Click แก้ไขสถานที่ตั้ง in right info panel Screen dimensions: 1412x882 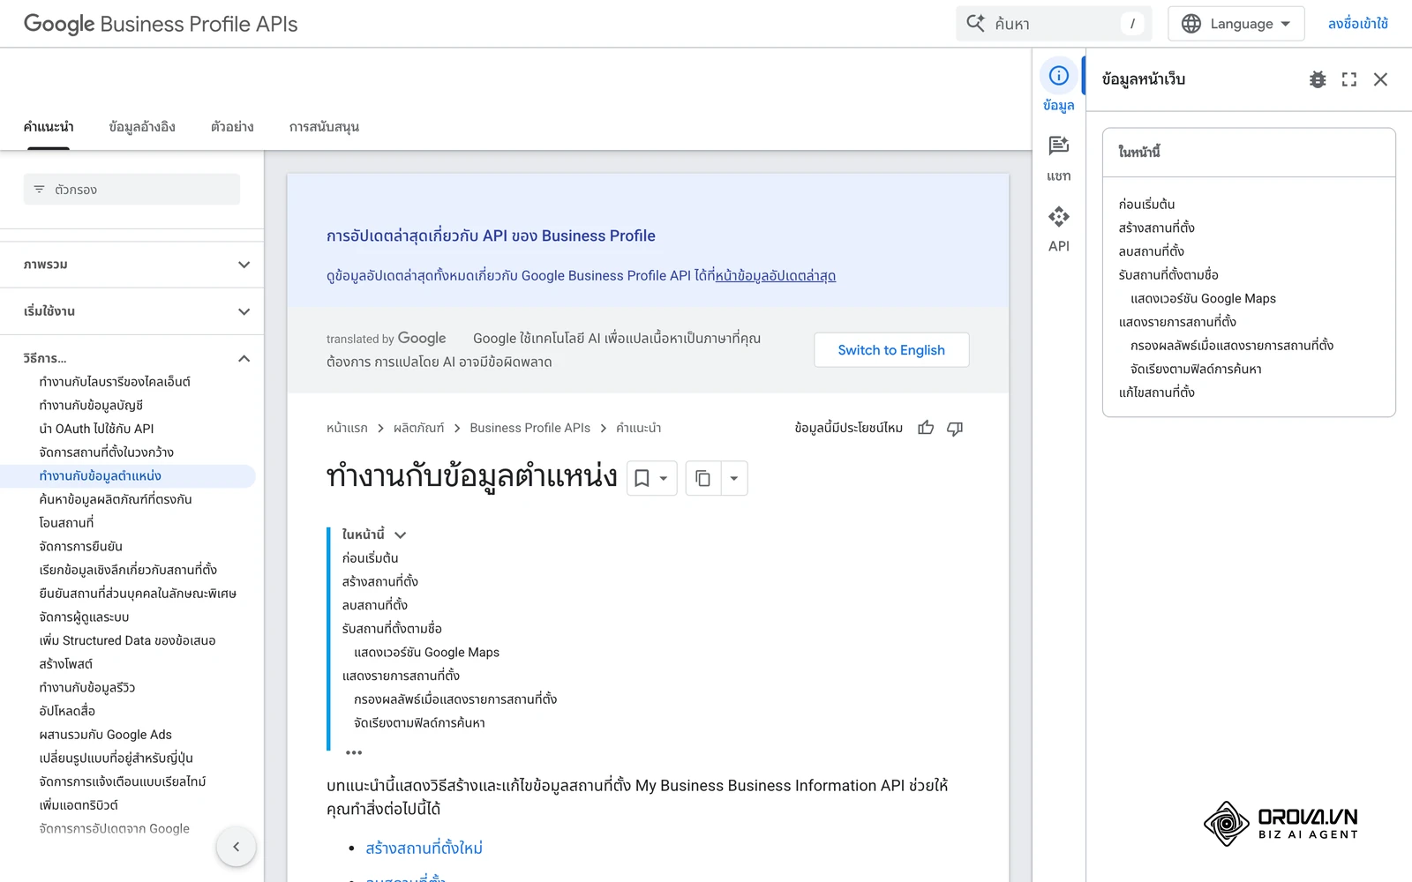pos(1156,392)
